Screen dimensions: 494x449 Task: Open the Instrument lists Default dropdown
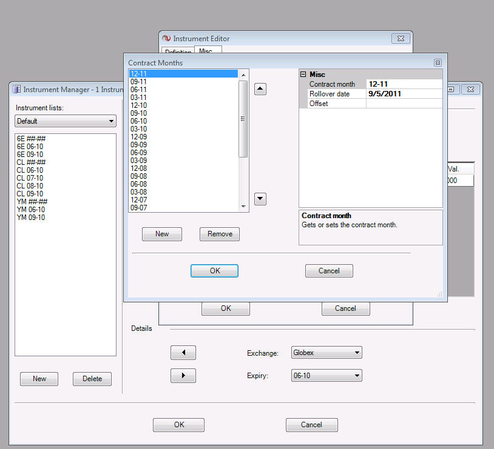point(66,121)
